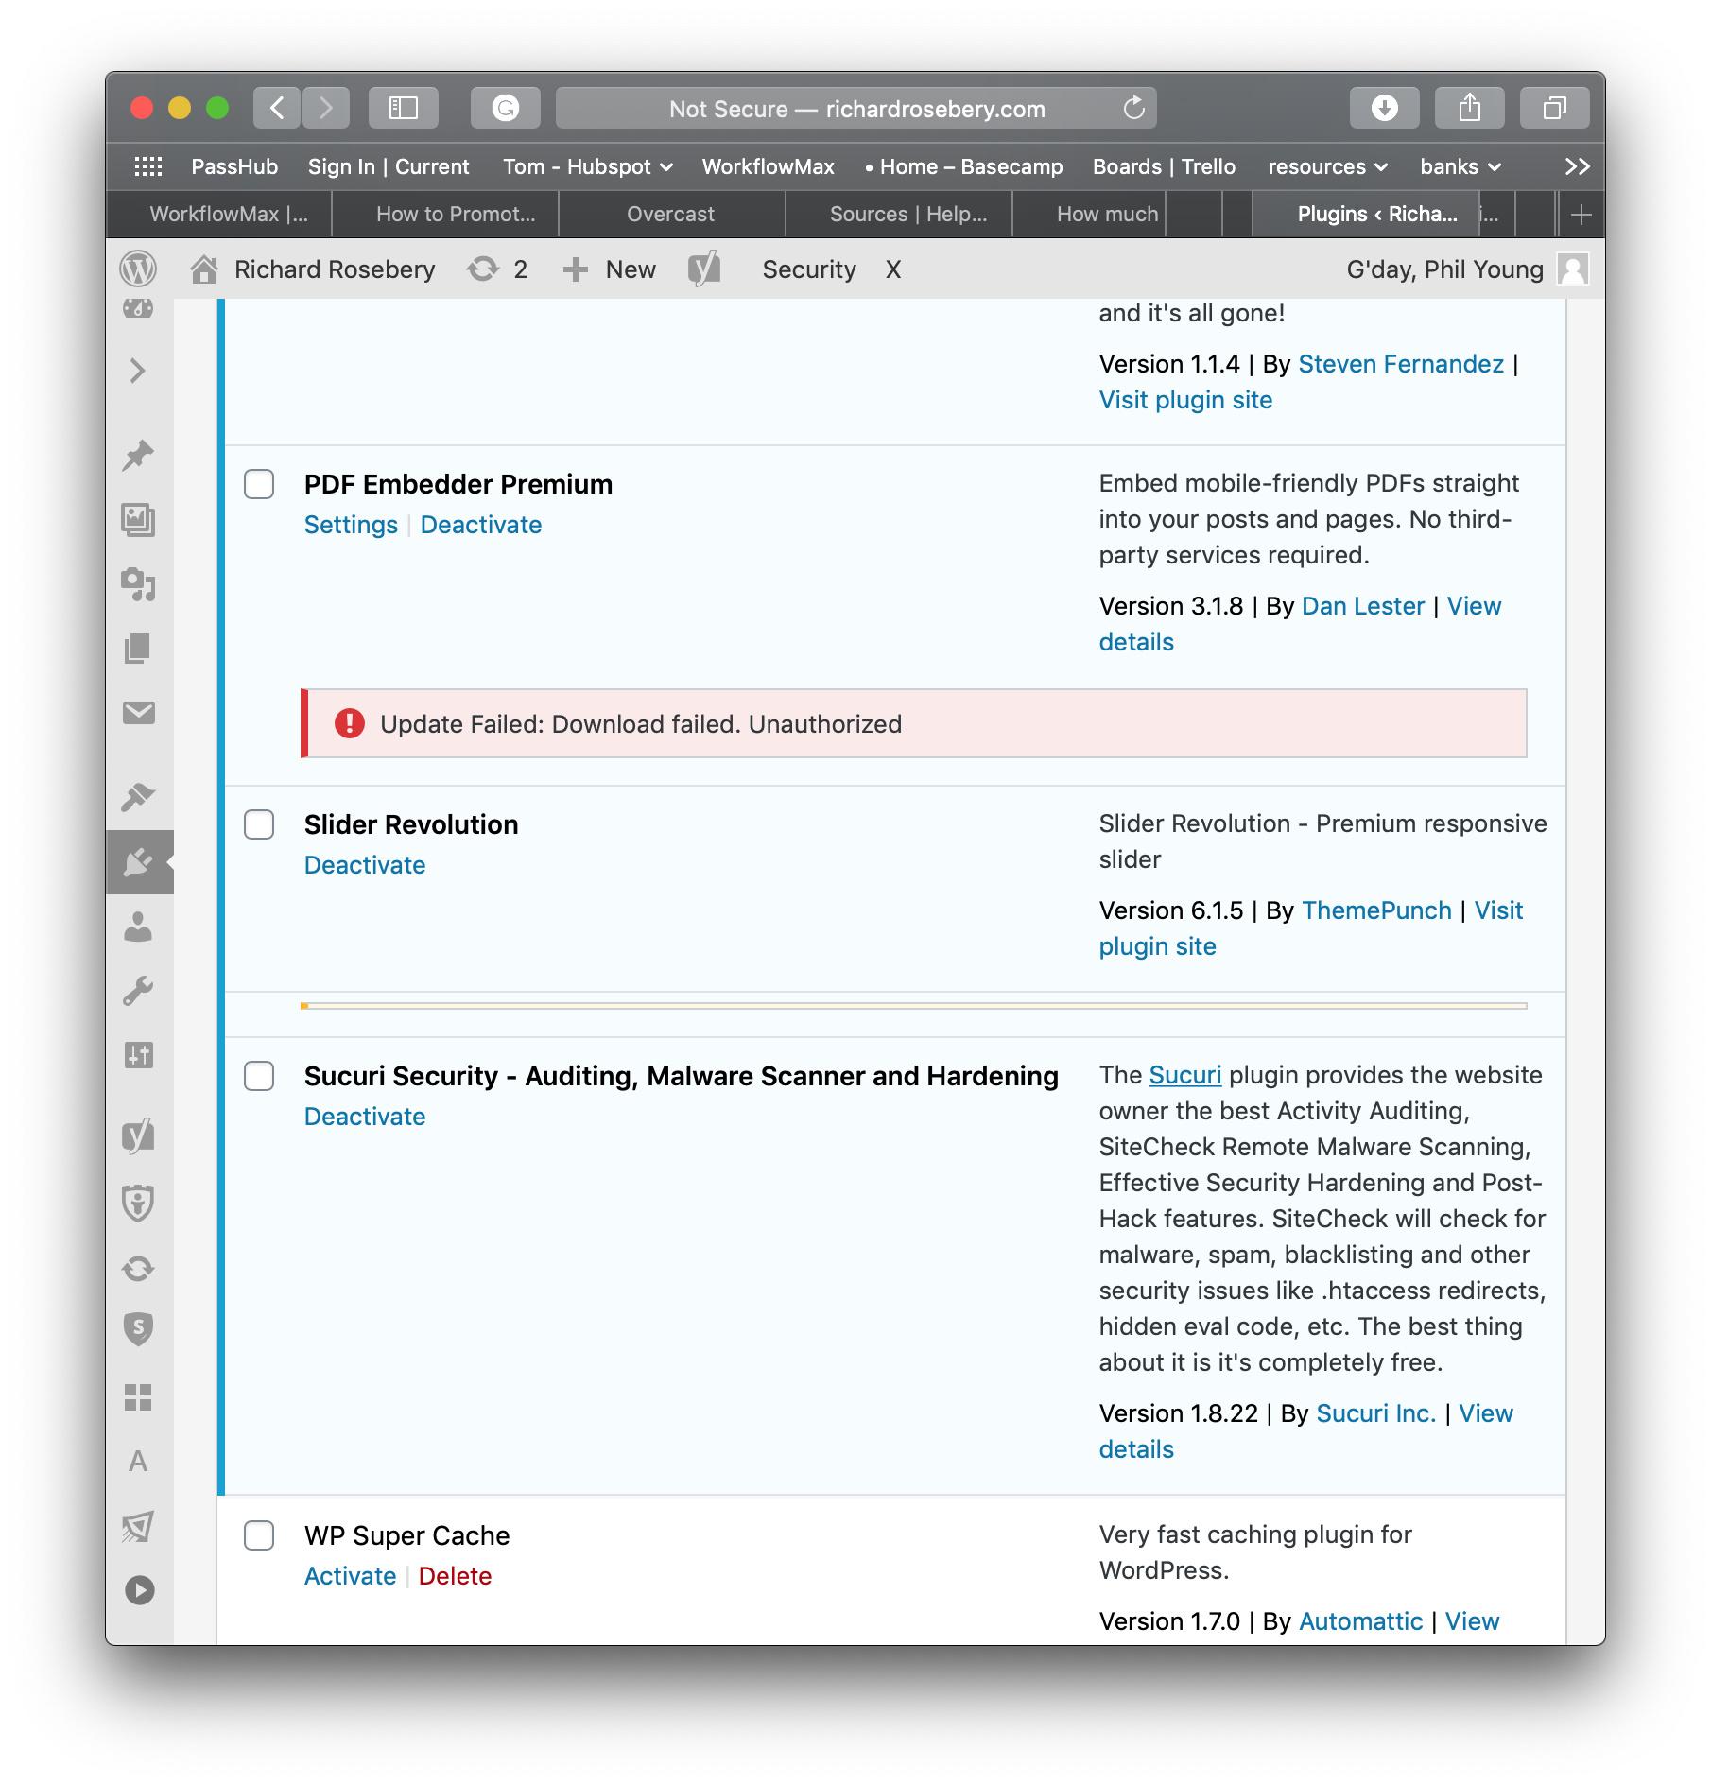Screen dimensions: 1711x1785
Task: Tick the WP Super Cache checkbox
Action: (259, 1535)
